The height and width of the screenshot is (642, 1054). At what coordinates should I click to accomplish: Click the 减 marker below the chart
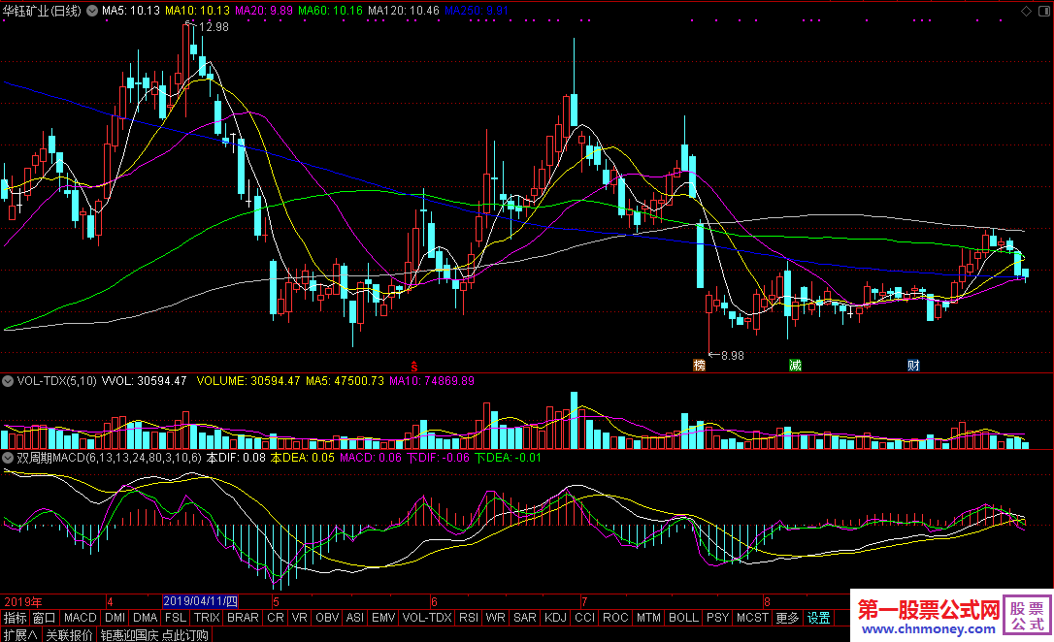(x=795, y=366)
